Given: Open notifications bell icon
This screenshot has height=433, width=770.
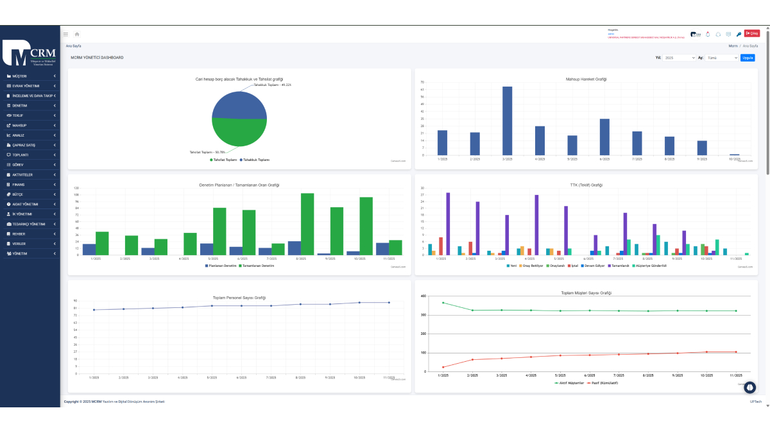Looking at the screenshot, I should [x=708, y=34].
